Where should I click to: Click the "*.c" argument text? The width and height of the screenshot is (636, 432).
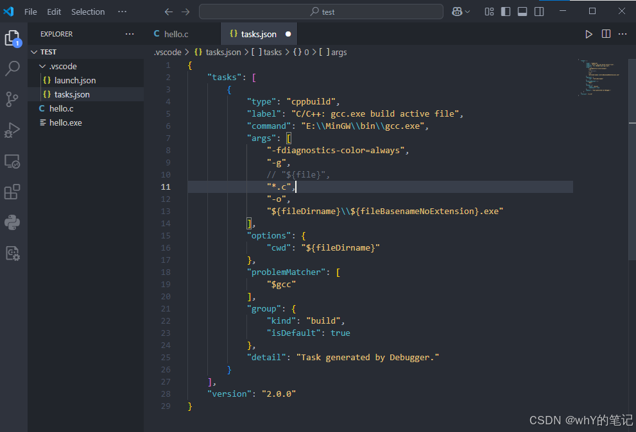click(279, 187)
